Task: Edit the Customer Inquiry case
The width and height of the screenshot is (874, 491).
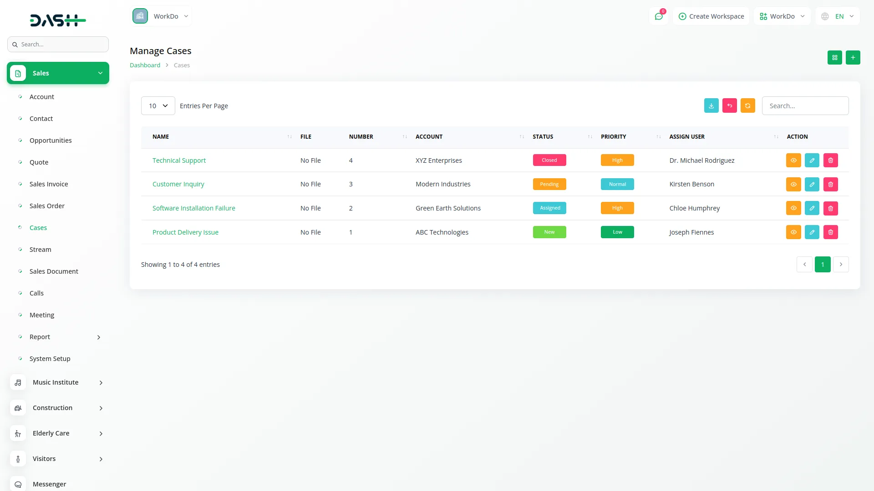Action: 812,184
